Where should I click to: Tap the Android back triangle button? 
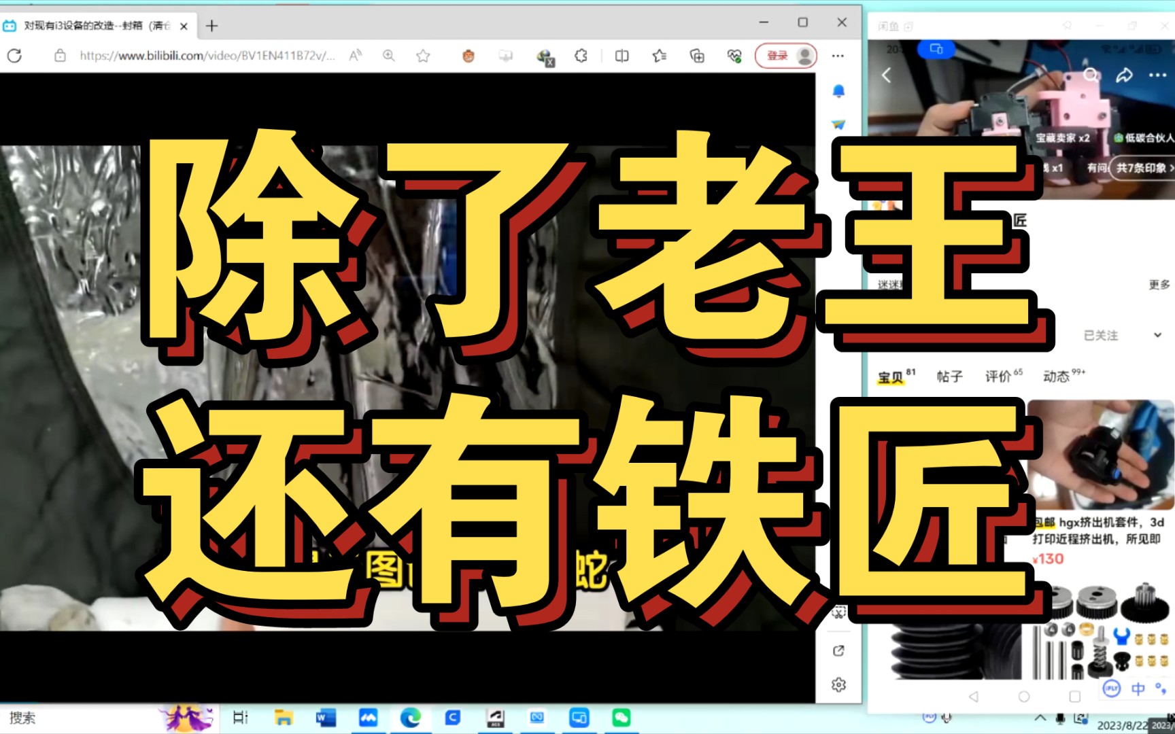[x=974, y=697]
